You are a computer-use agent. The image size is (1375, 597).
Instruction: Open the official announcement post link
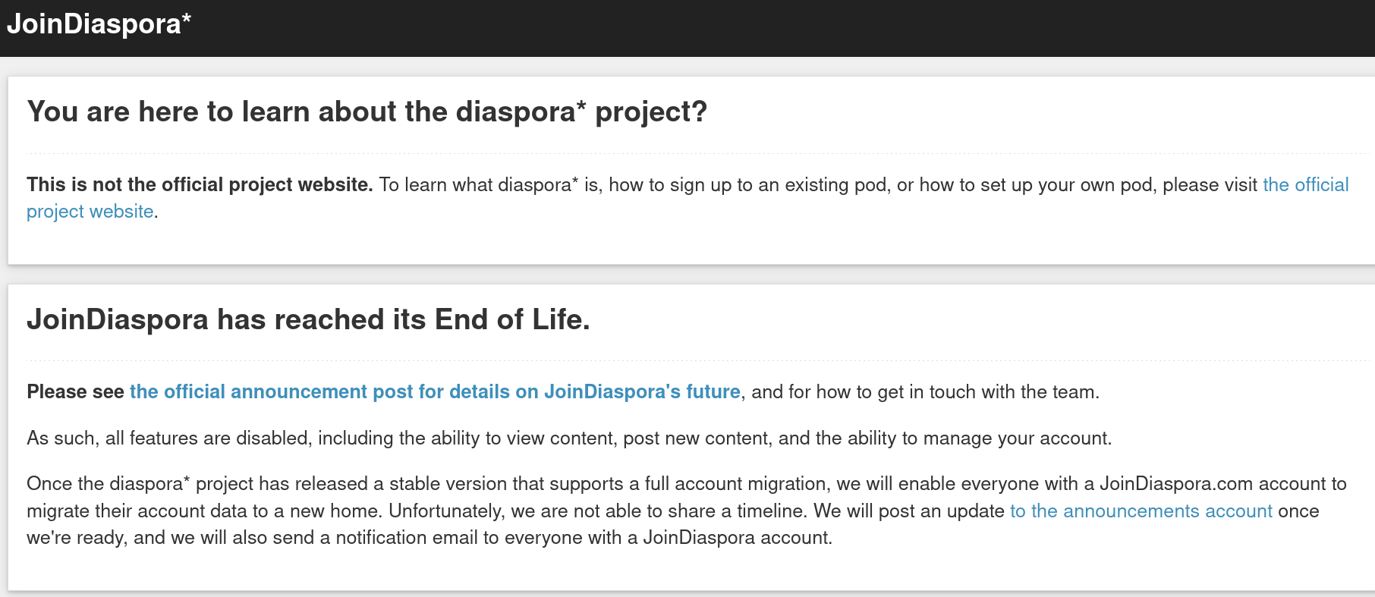[435, 391]
